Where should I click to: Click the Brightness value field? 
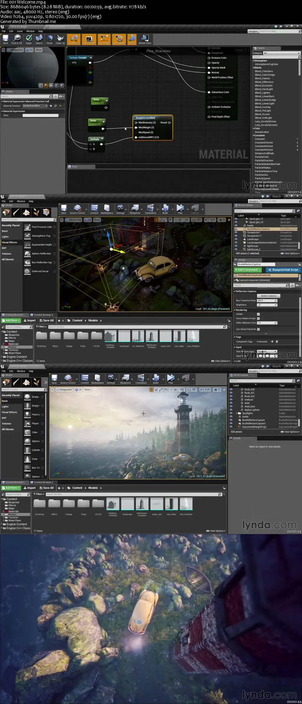(267, 305)
